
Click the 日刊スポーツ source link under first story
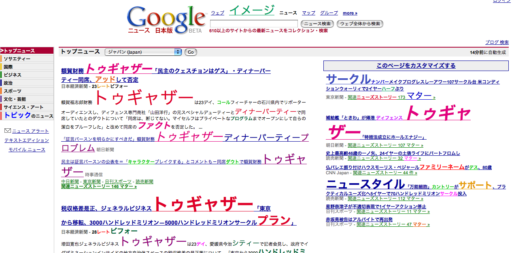[x=118, y=182]
